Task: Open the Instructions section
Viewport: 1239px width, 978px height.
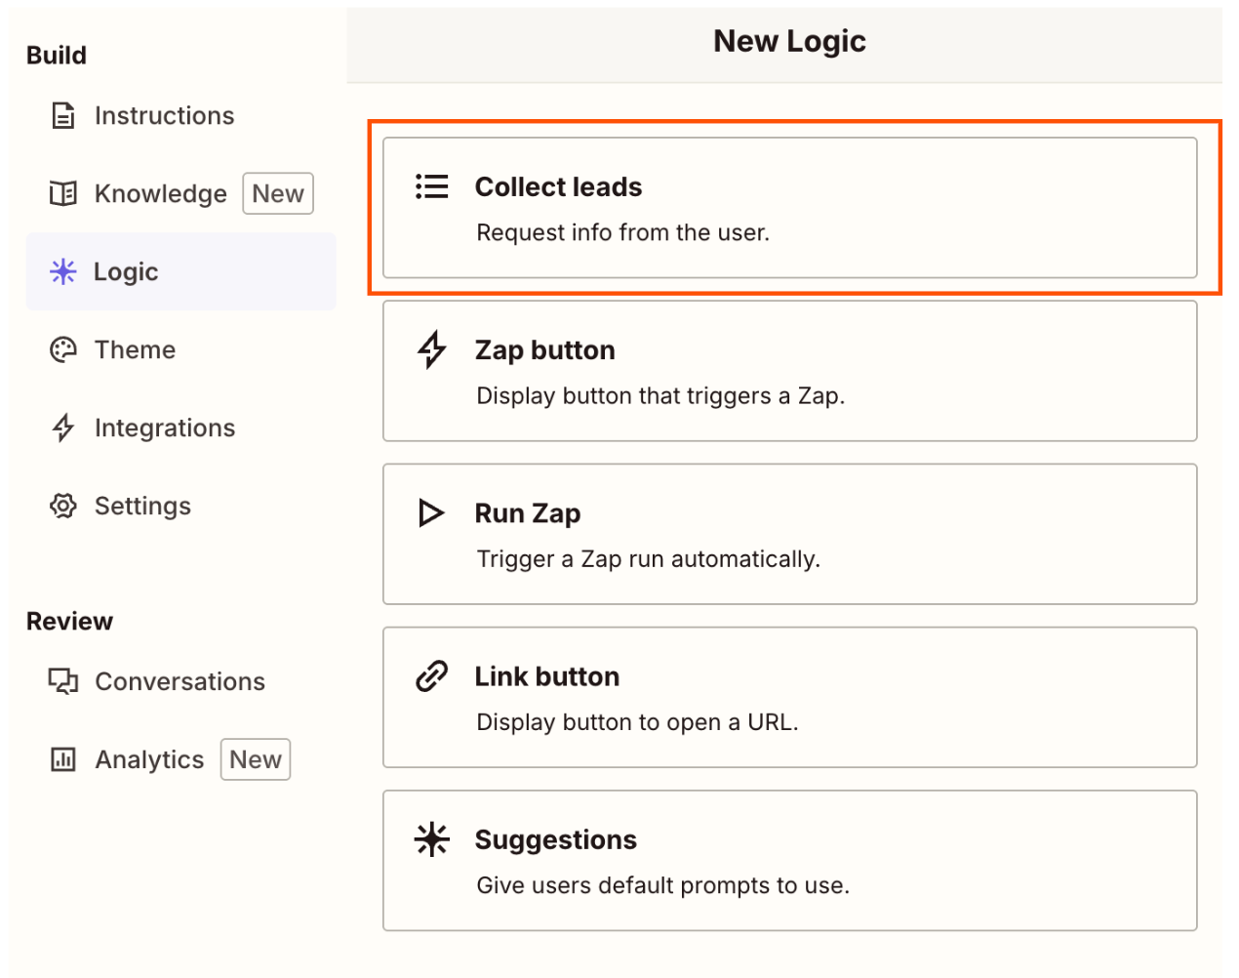Action: (164, 116)
